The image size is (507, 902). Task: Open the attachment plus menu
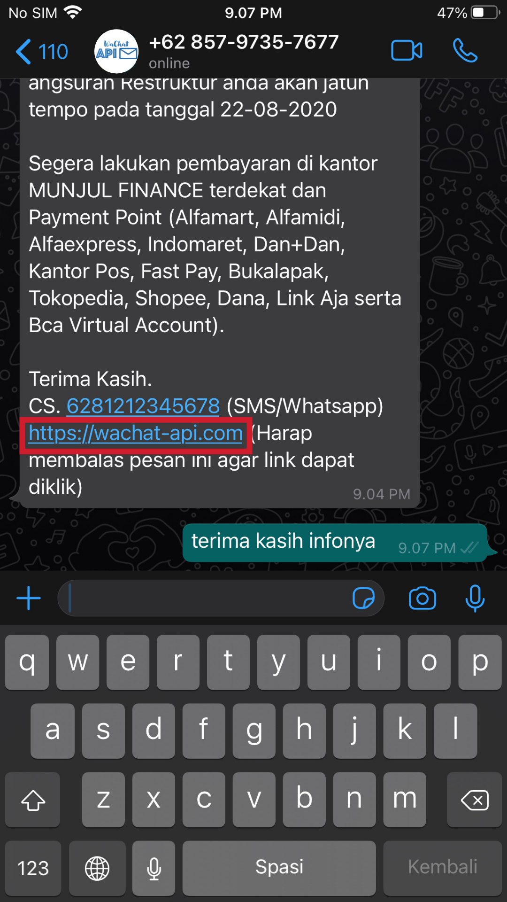click(29, 598)
